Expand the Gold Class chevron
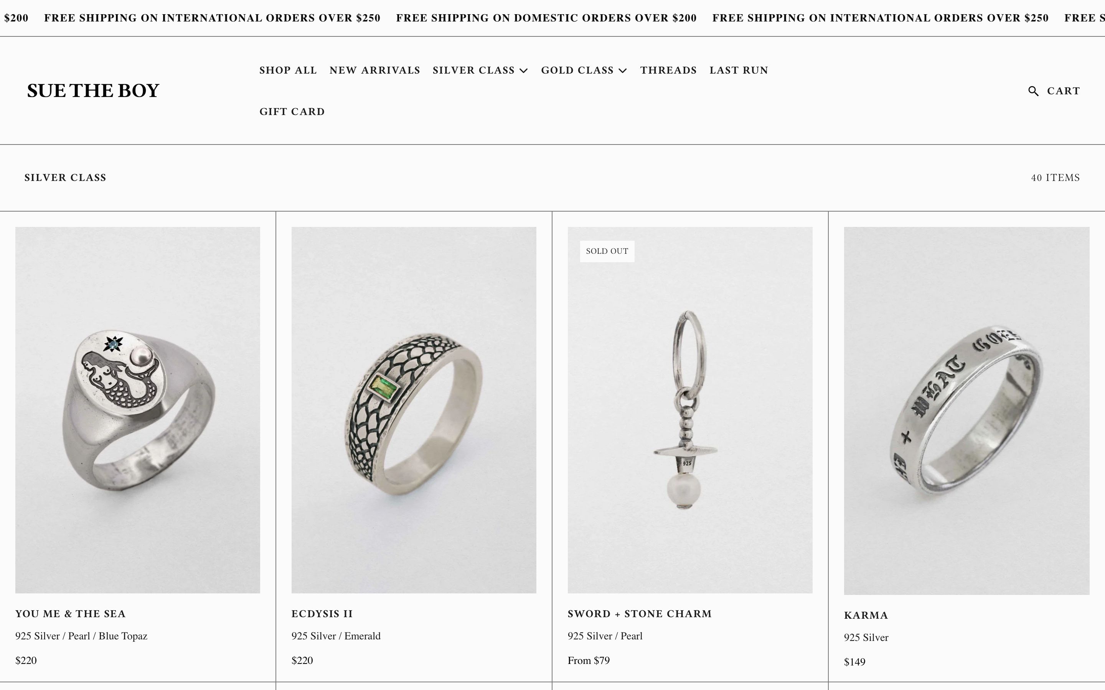1105x690 pixels. tap(622, 71)
